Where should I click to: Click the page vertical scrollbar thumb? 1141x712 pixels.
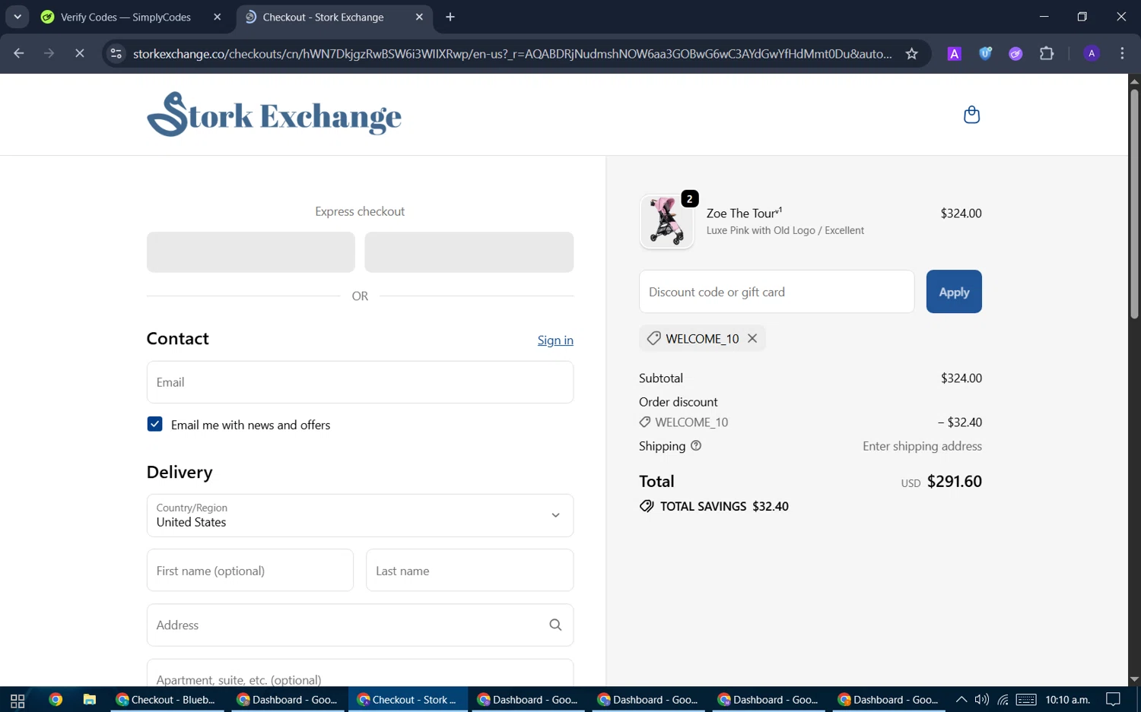tap(1134, 204)
